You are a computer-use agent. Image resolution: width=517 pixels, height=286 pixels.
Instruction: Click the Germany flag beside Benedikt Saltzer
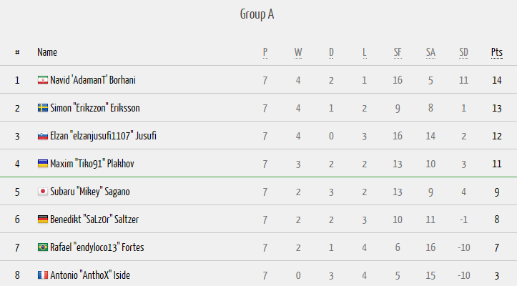click(42, 220)
